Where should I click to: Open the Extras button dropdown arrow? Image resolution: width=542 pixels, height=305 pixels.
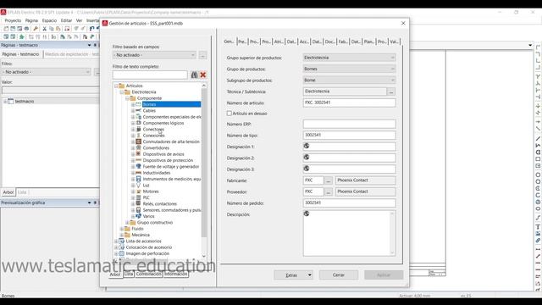click(310, 275)
